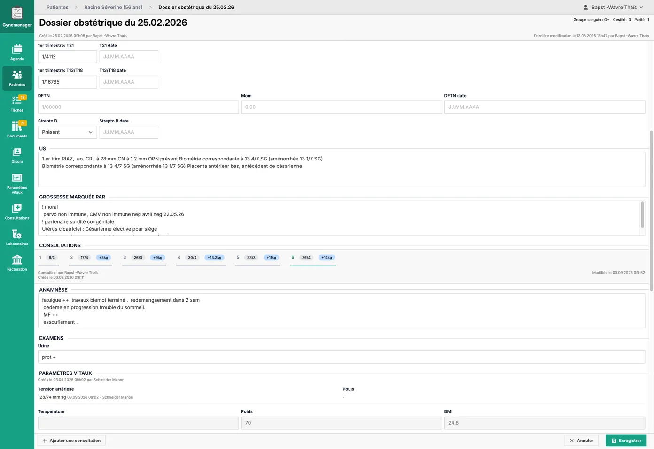This screenshot has height=449, width=654.
Task: Click the Enregistrer button
Action: click(x=626, y=441)
